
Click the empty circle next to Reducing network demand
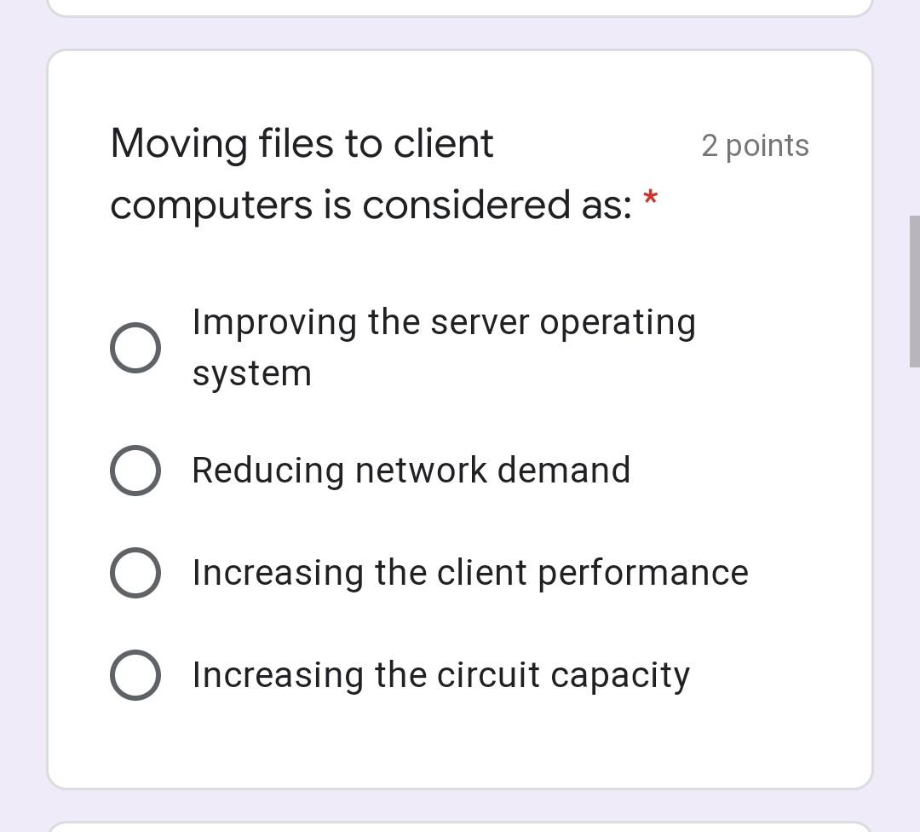[135, 470]
